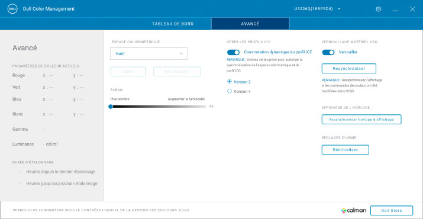Choose the Version 4 ICC profile option
The width and height of the screenshot is (423, 219).
click(x=230, y=91)
